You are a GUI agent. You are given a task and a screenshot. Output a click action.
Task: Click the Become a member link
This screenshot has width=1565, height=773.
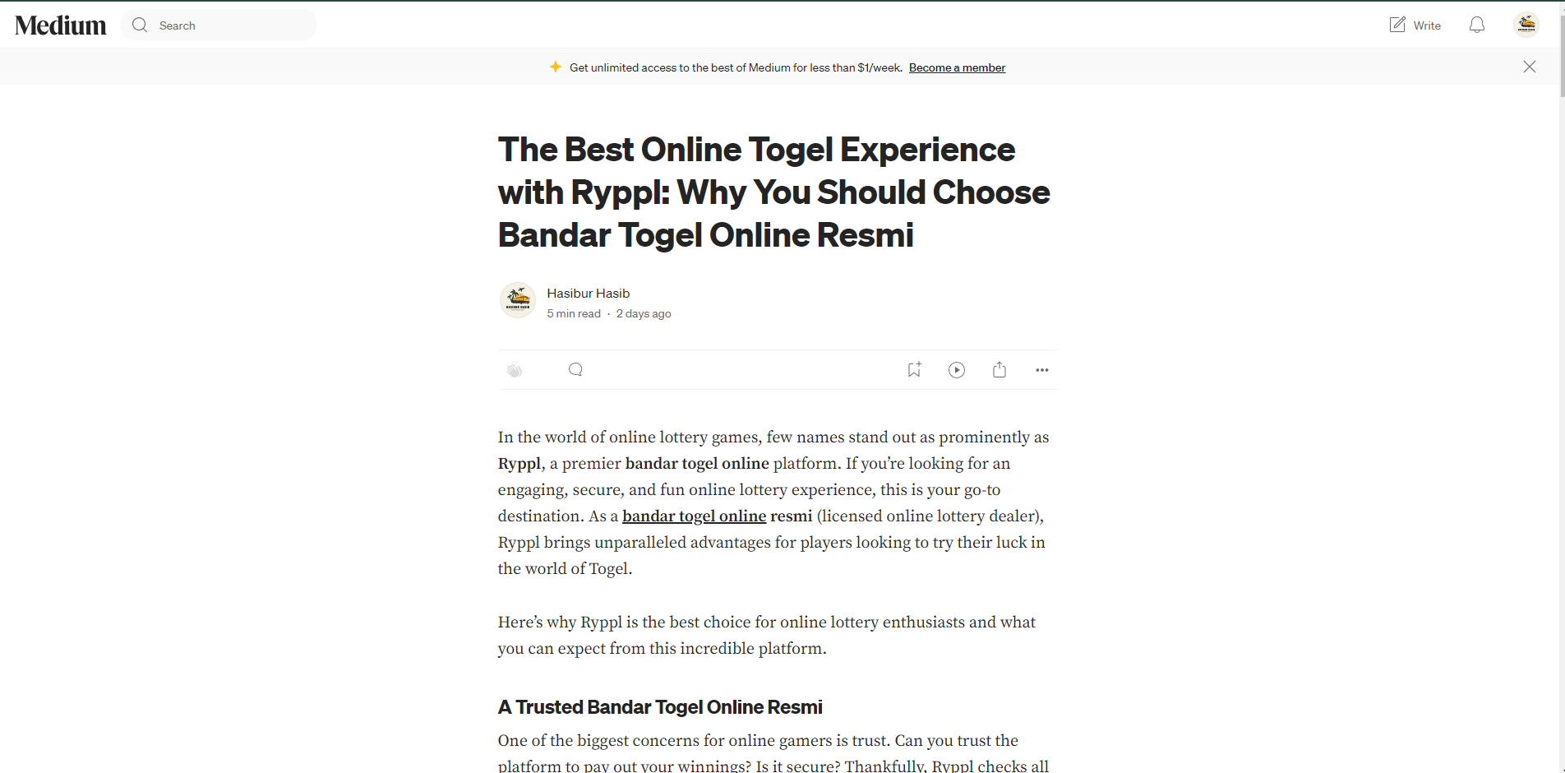(957, 67)
